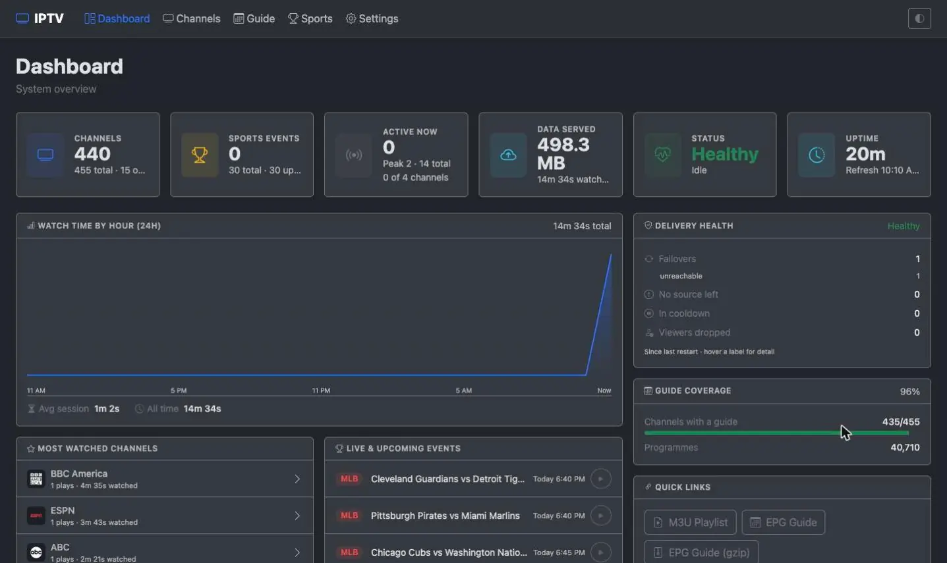Click the trophy icon beside Live & Upcoming Events

click(x=339, y=448)
